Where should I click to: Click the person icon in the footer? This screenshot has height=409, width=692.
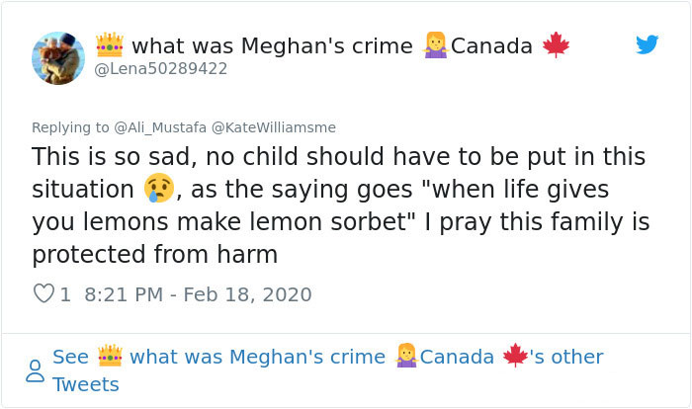[35, 370]
